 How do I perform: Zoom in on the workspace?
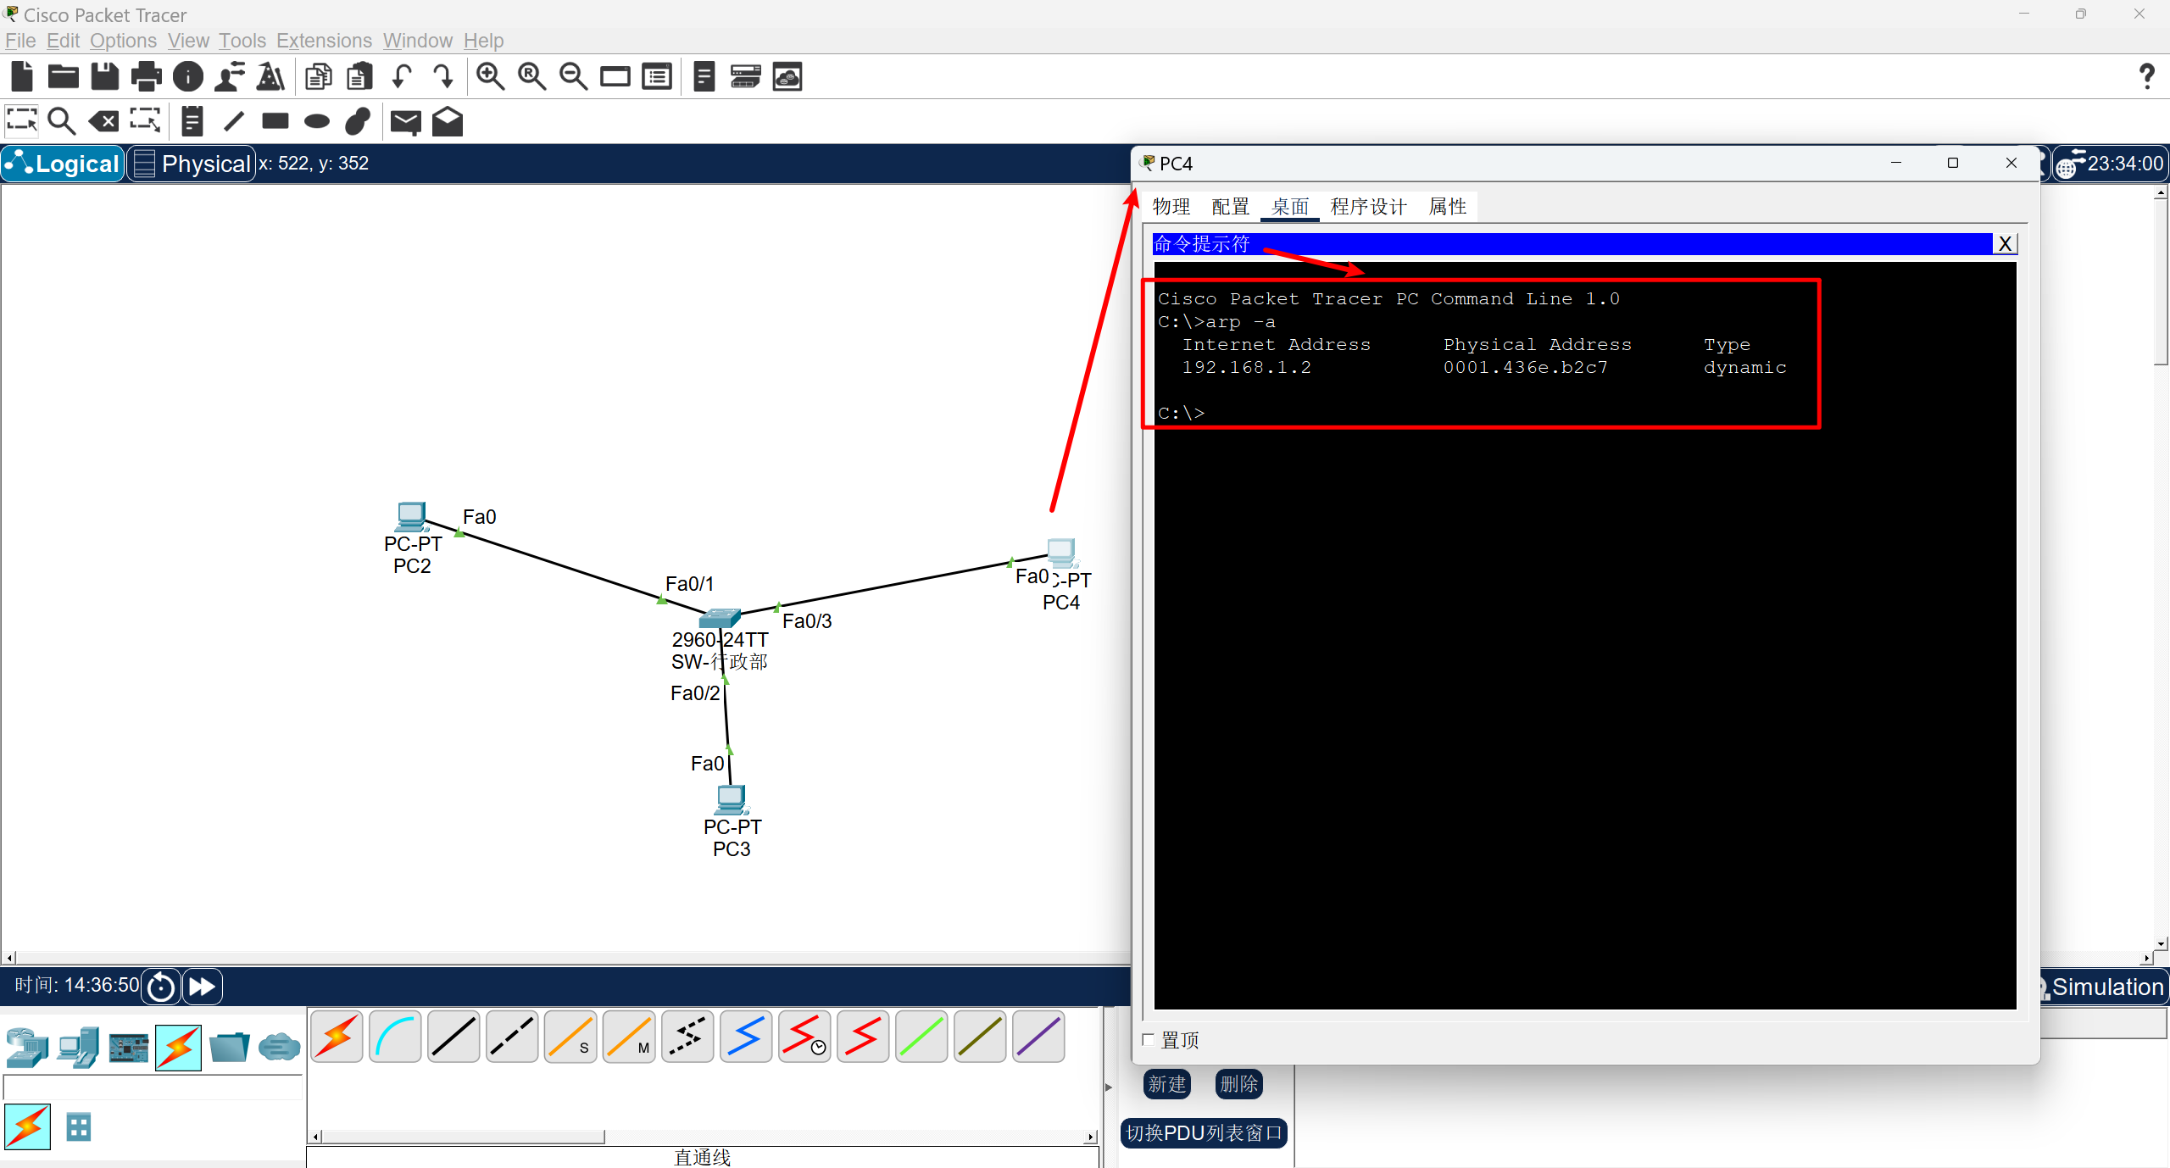491,76
